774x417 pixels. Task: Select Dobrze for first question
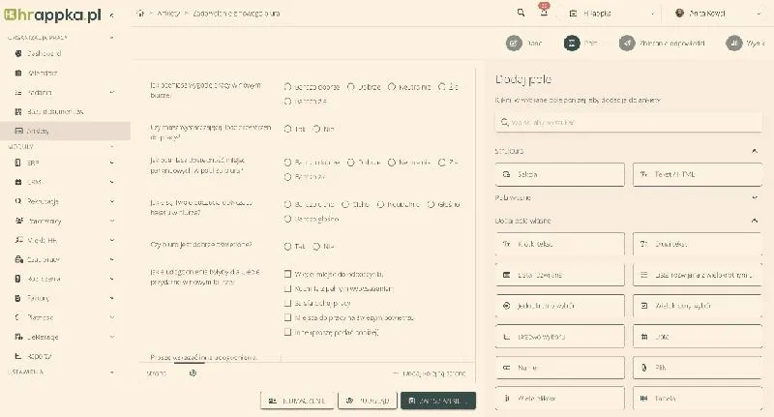(x=351, y=87)
